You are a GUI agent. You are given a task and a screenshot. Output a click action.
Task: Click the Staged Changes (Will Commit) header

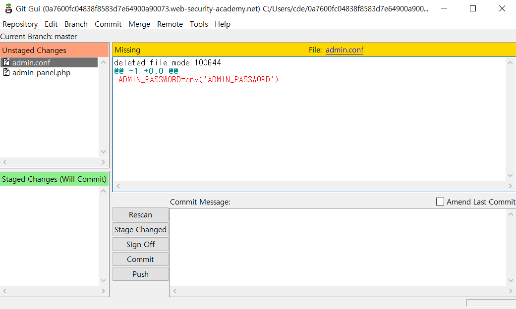pos(55,179)
